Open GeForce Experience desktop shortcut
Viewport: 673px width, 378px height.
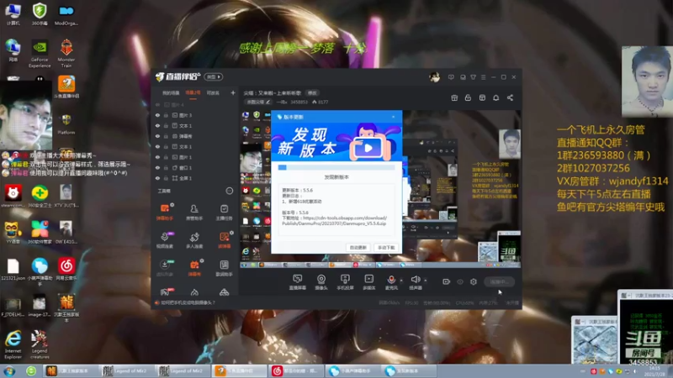40,53
